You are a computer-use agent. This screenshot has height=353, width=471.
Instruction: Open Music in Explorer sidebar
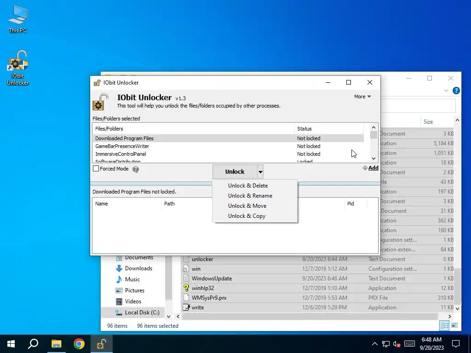128,279
